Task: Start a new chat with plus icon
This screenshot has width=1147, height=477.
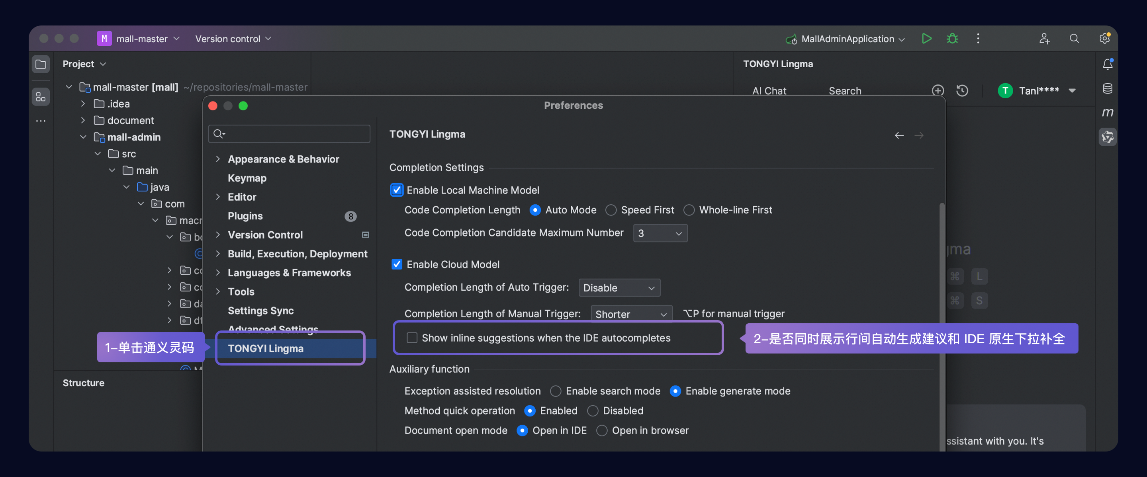Action: point(938,91)
